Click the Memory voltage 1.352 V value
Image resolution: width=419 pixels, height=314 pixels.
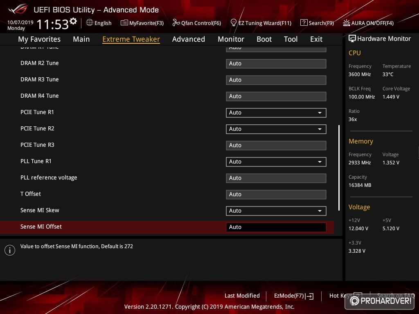point(391,163)
